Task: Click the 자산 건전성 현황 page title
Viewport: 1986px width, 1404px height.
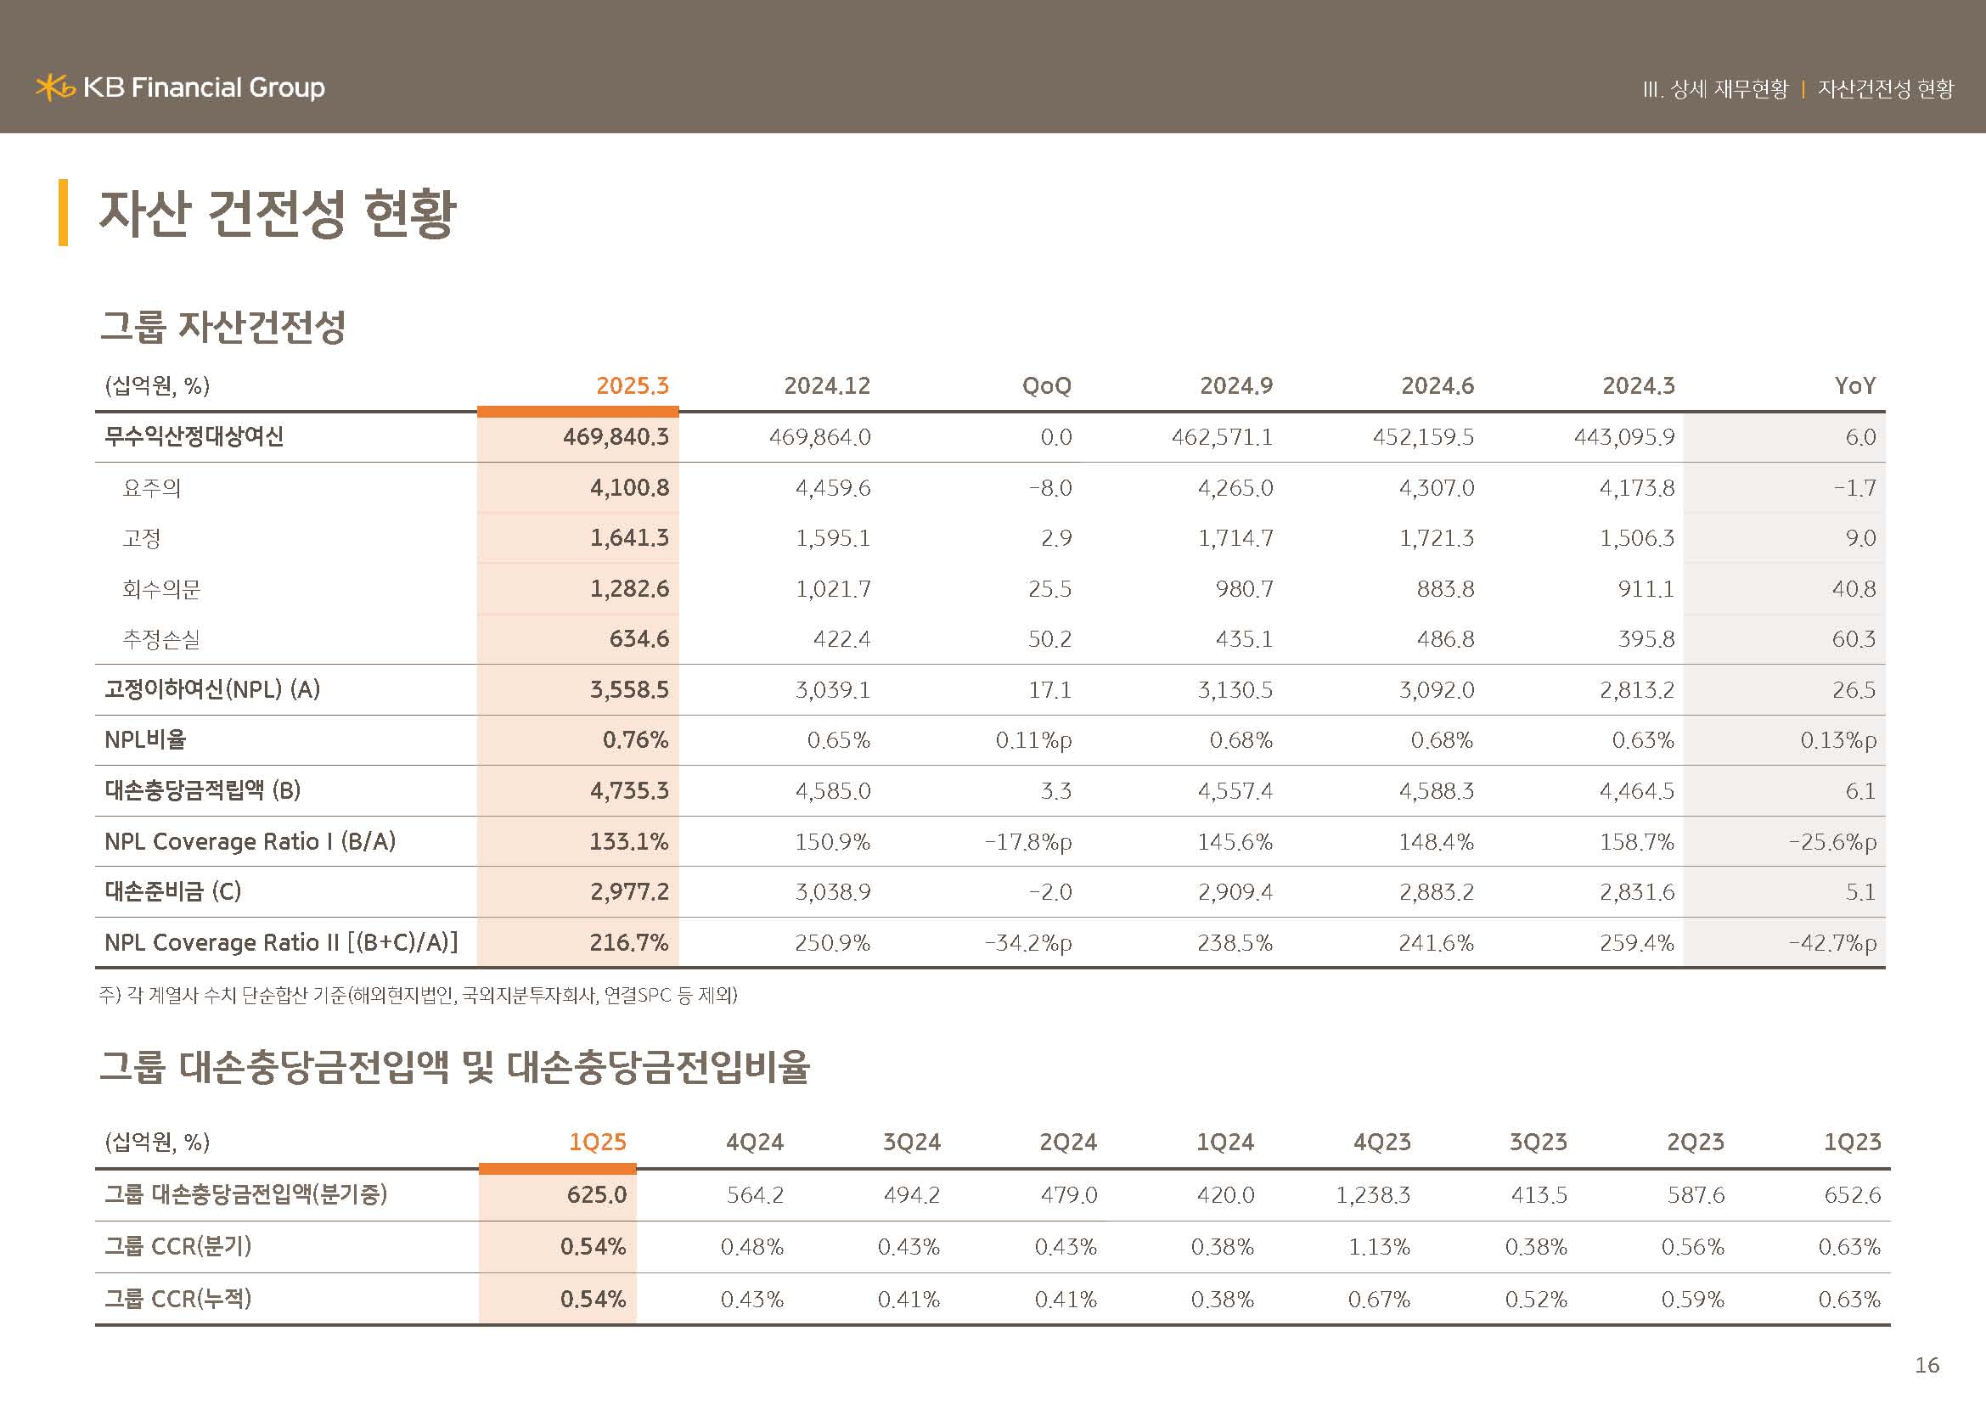Action: 277,213
